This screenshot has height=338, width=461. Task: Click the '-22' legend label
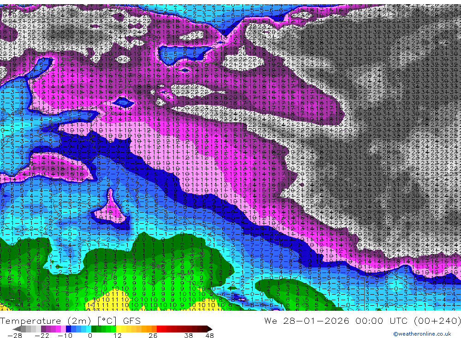[42, 336]
